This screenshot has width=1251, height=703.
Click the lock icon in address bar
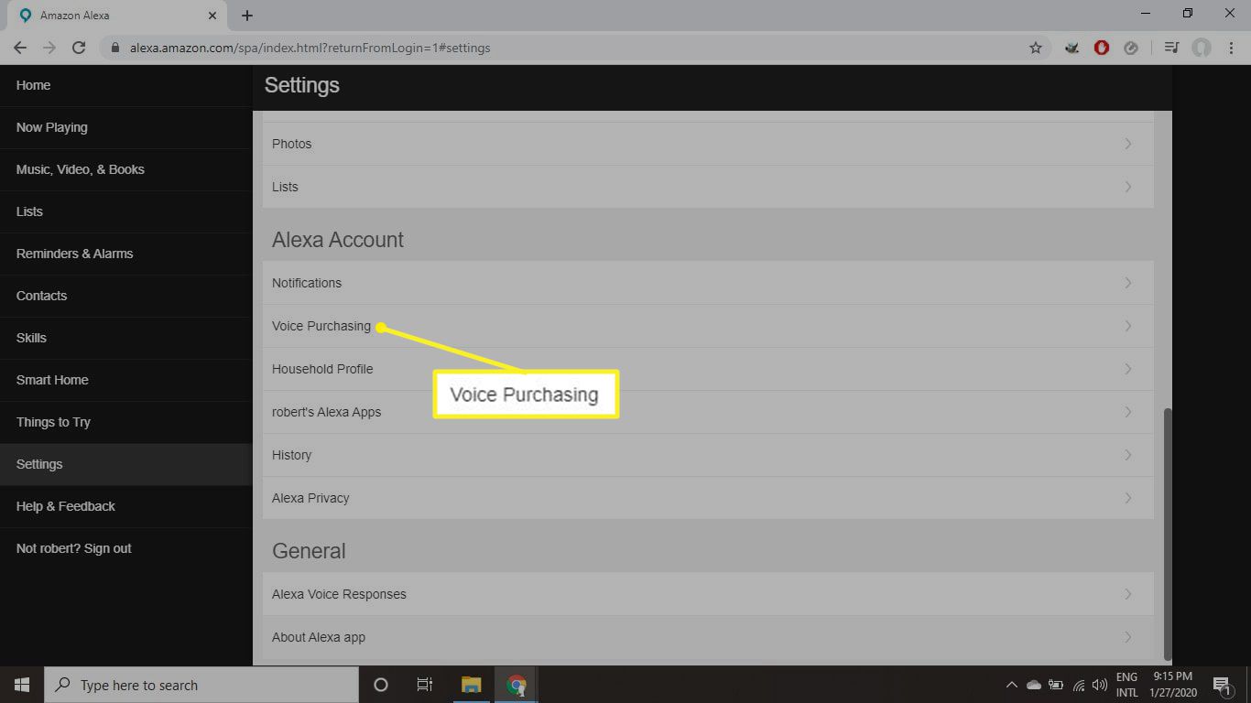coord(114,48)
